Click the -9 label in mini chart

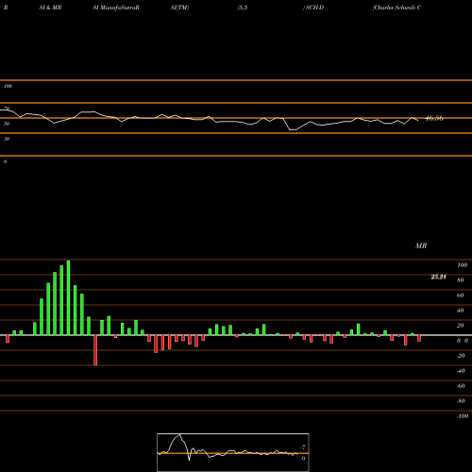pos(303,459)
